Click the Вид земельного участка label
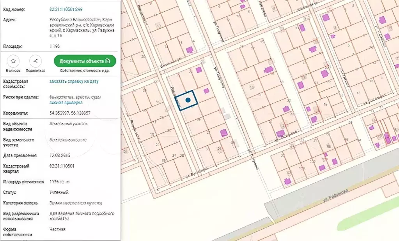399x241 pixels. (x=19, y=142)
